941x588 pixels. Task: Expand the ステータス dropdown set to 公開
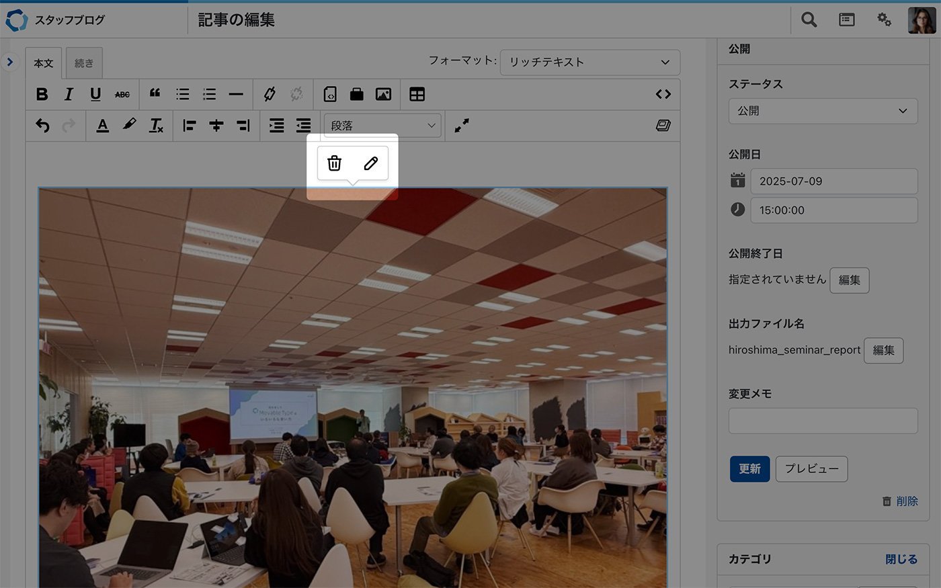click(822, 112)
